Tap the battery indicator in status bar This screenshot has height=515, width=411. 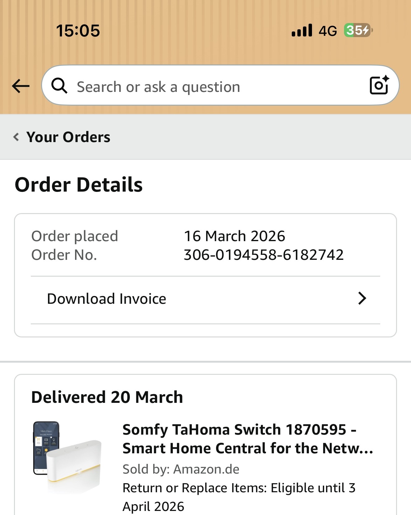[x=358, y=31]
